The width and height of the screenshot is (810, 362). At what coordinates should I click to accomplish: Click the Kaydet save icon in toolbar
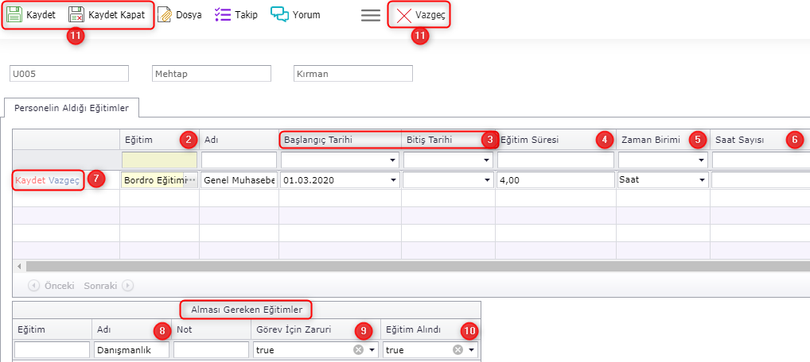click(14, 15)
